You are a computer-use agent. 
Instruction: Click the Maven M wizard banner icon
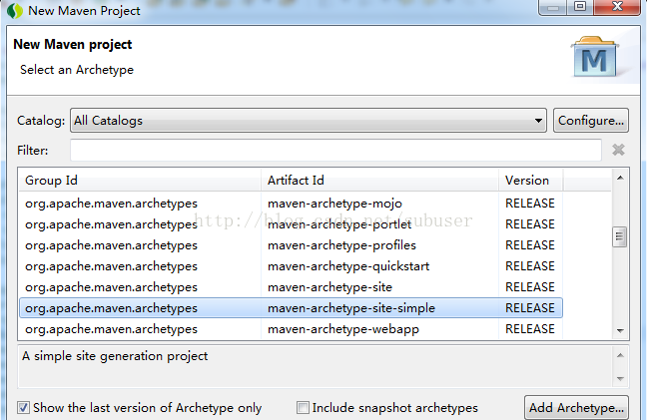595,57
